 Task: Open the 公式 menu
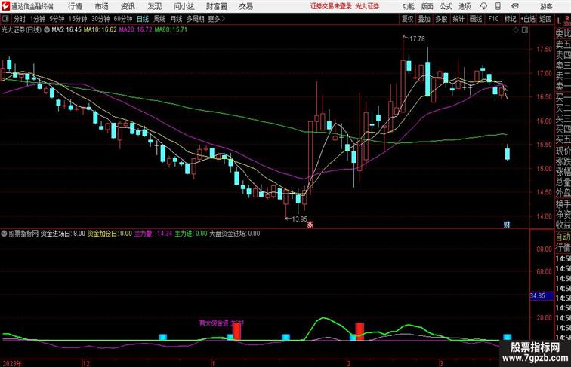[446, 6]
